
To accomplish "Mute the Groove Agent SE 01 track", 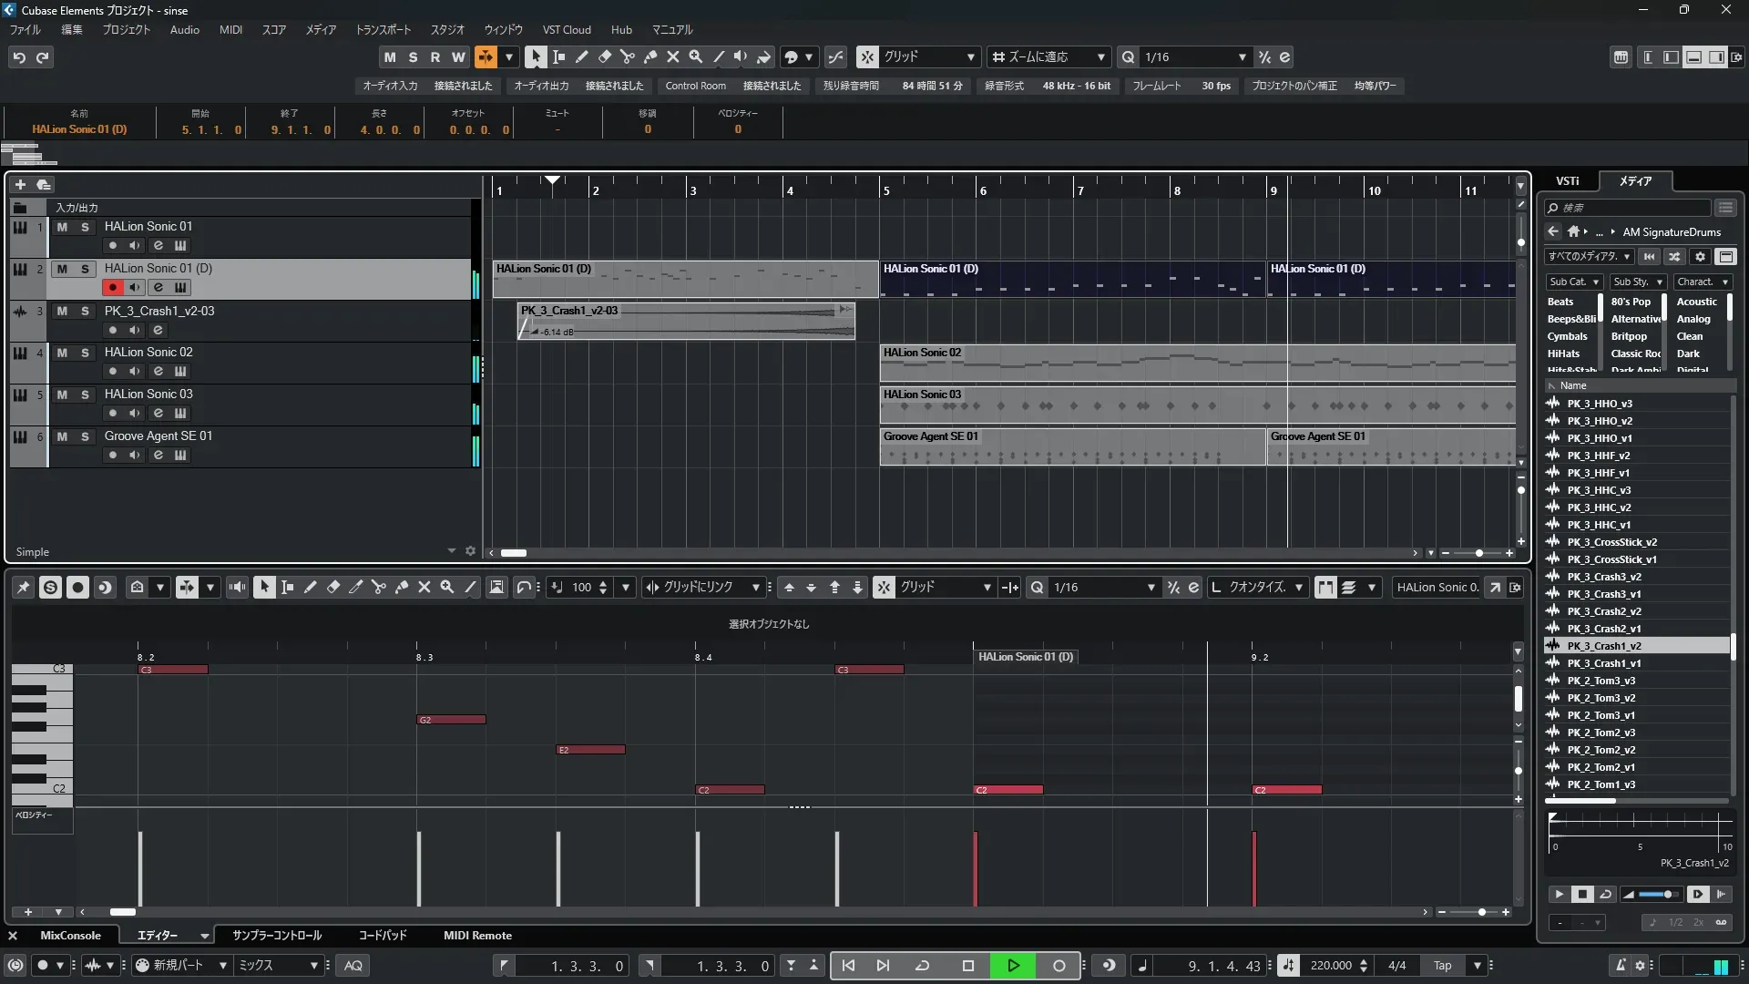I will pos(62,436).
